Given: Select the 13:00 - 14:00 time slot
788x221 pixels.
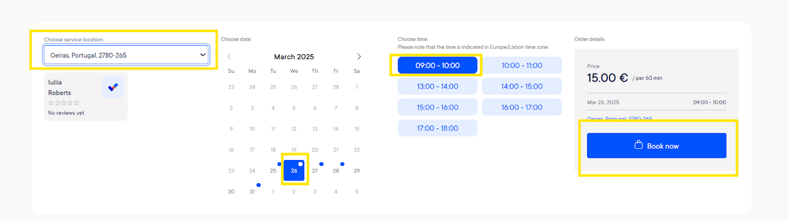Looking at the screenshot, I should [437, 86].
